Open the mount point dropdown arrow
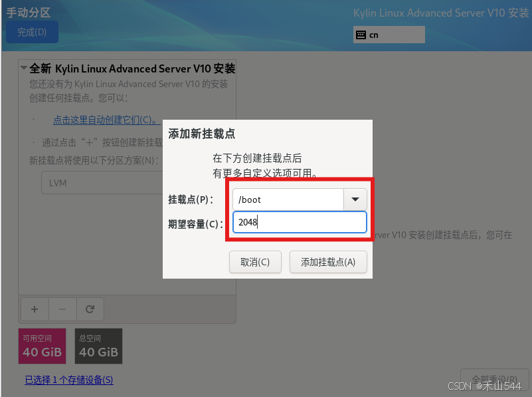532x397 pixels. [x=355, y=199]
